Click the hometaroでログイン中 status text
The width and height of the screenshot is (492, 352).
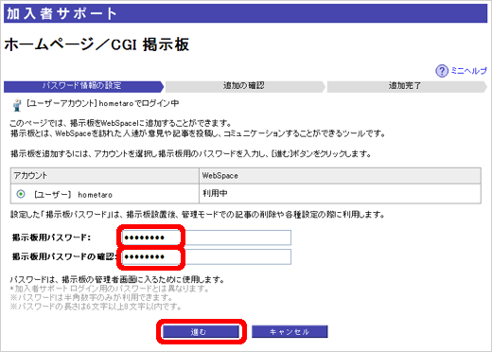click(x=139, y=103)
